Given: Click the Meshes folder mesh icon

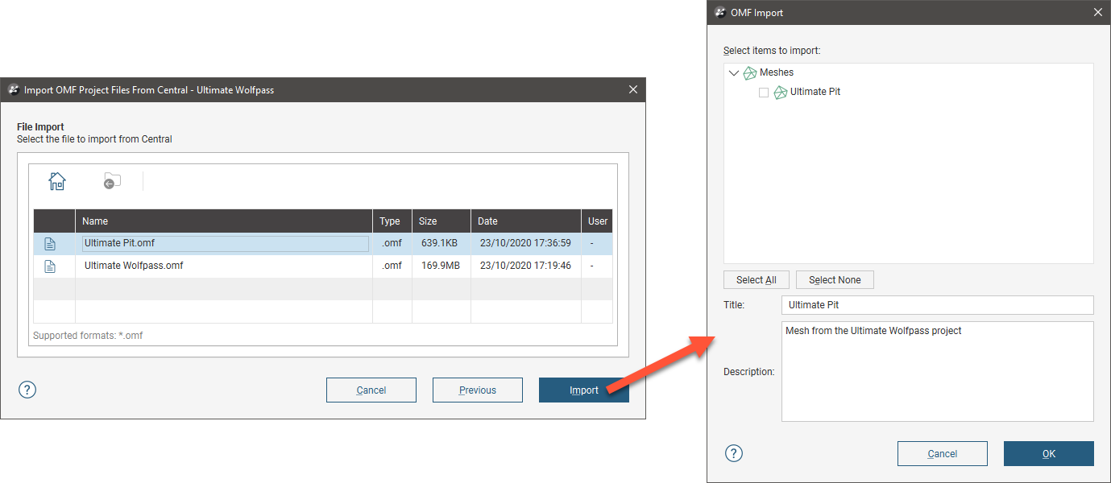Looking at the screenshot, I should [x=750, y=73].
